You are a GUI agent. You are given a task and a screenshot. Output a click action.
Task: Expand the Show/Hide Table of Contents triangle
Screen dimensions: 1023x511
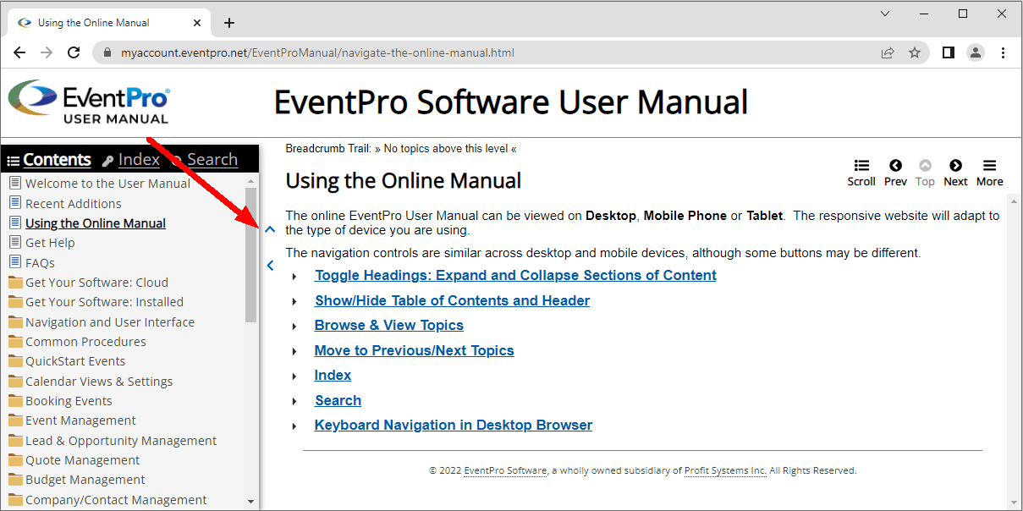(294, 302)
